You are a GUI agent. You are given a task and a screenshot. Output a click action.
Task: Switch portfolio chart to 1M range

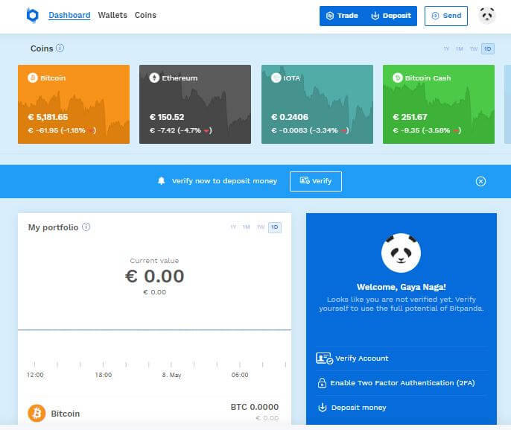click(x=246, y=227)
